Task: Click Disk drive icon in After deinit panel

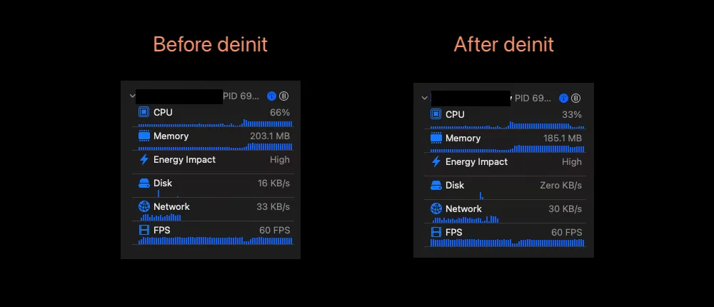Action: click(436, 185)
